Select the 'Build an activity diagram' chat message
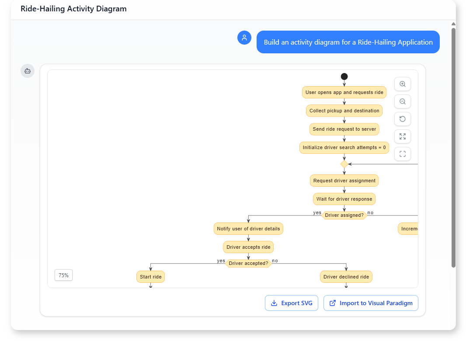 tap(348, 42)
